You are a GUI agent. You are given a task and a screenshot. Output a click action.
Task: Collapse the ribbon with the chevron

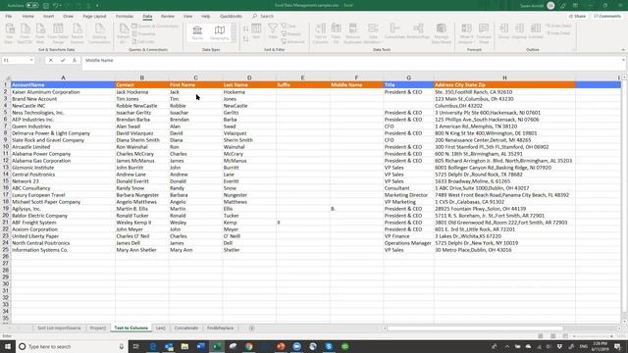tap(623, 50)
